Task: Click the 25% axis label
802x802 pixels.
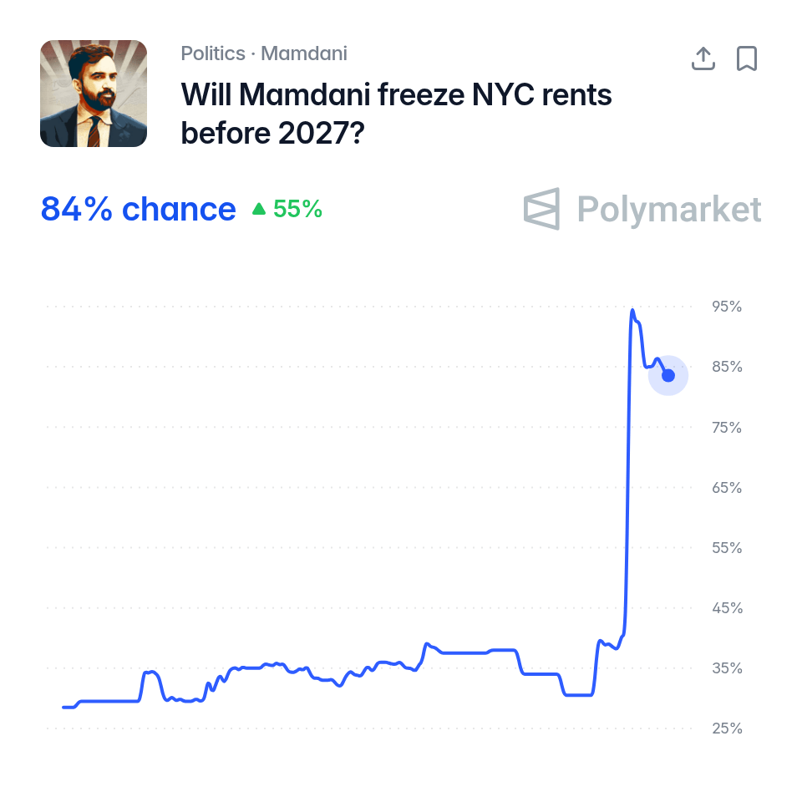Action: click(x=727, y=728)
